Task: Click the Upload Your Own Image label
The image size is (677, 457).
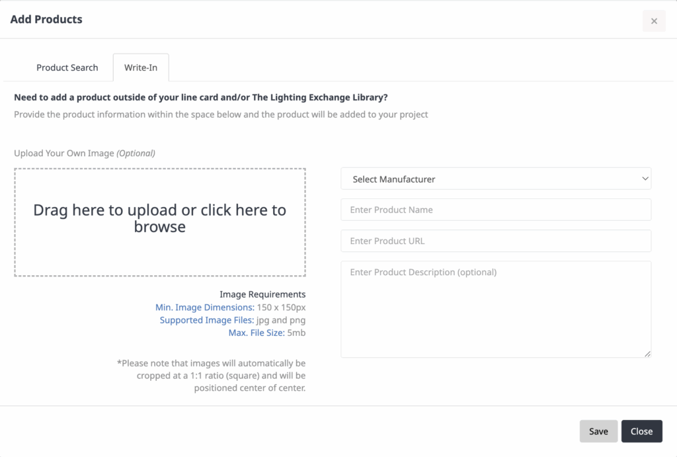Action: click(84, 153)
